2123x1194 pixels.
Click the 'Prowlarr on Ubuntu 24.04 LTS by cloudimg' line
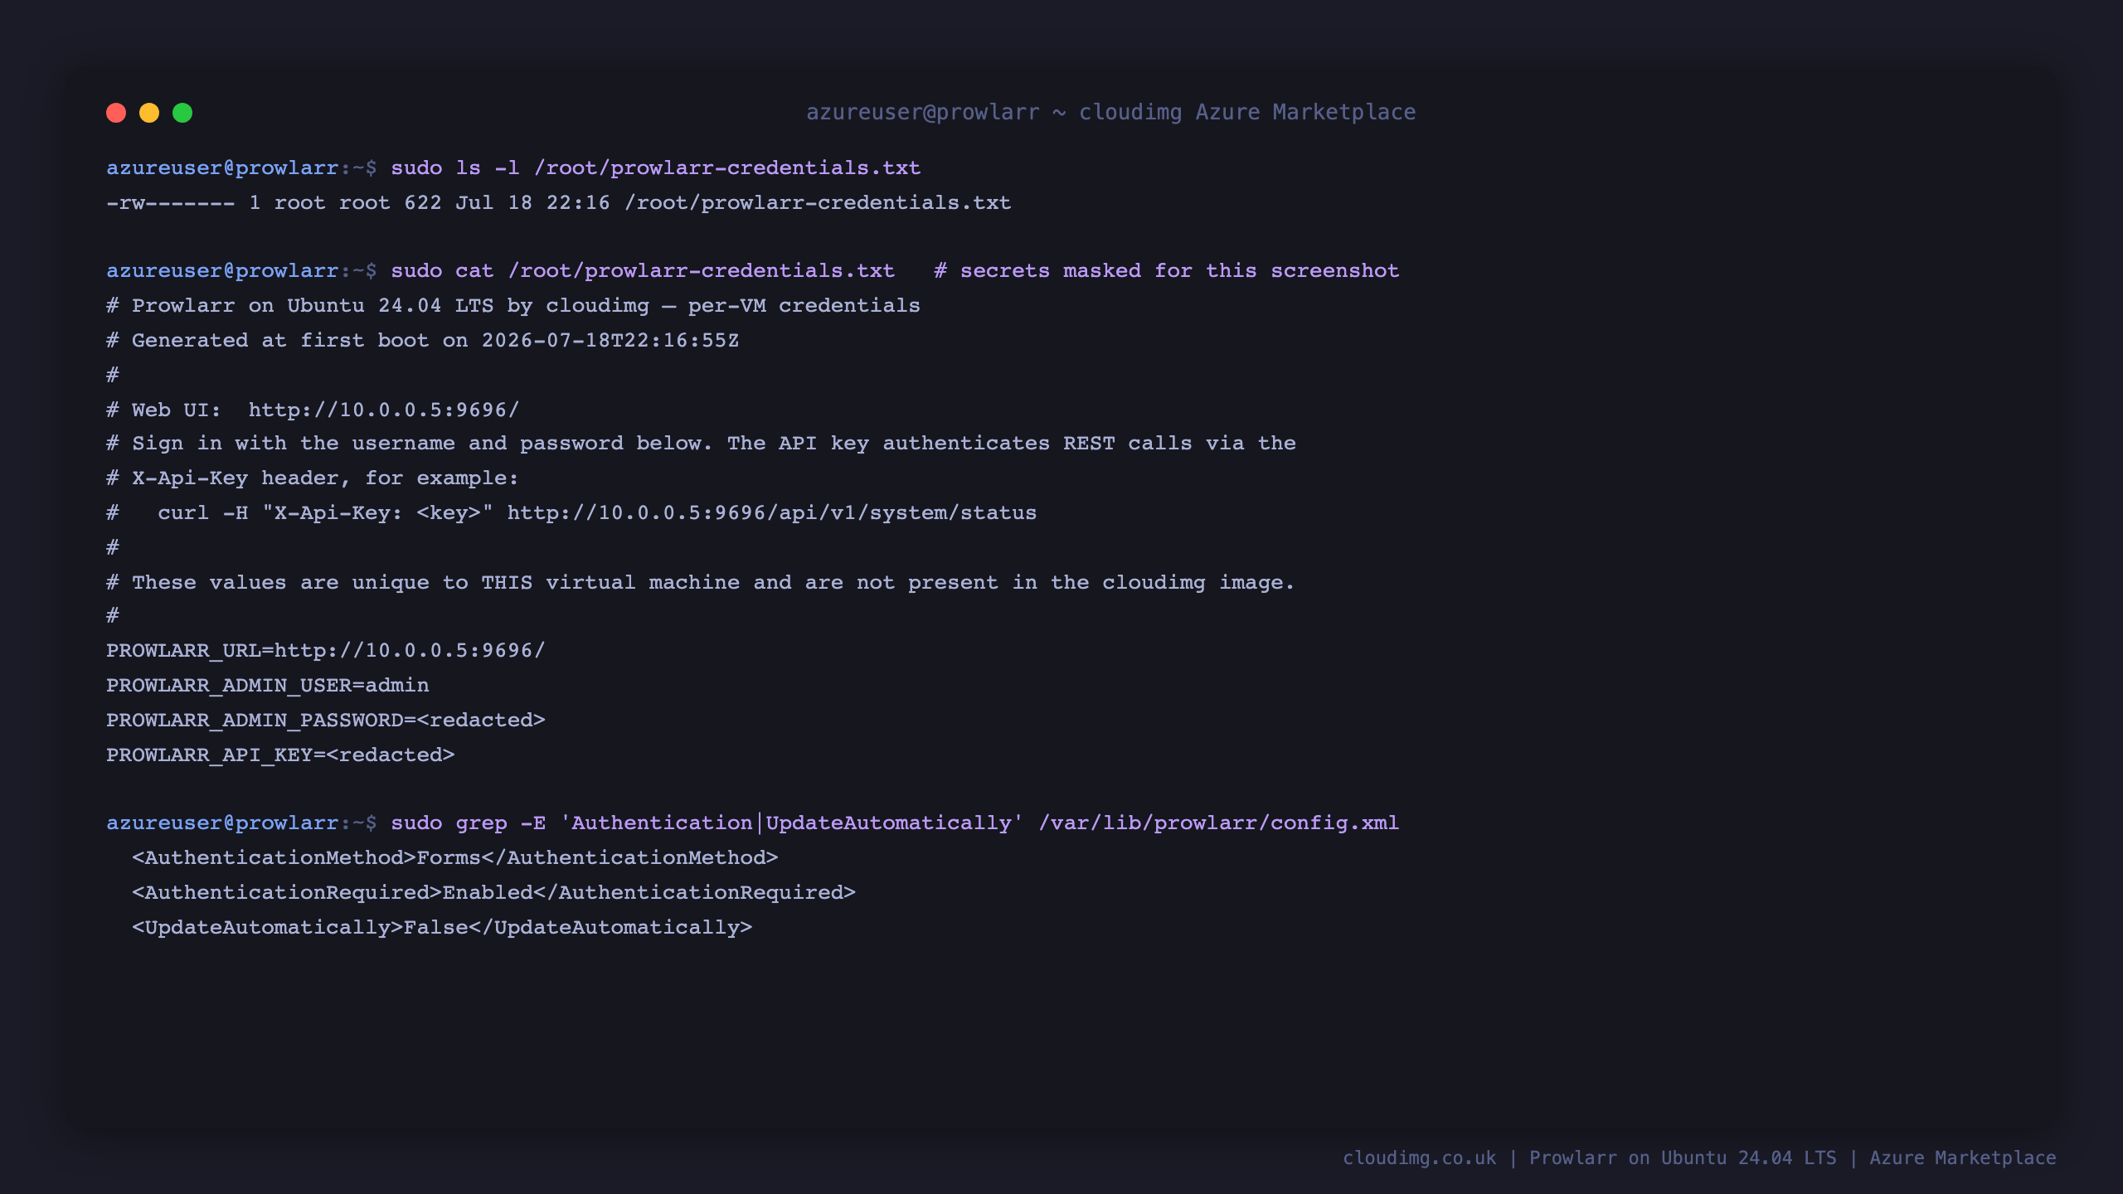click(513, 305)
